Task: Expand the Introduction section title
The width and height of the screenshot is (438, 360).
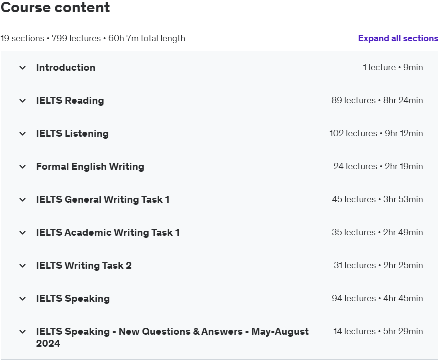Action: (66, 67)
